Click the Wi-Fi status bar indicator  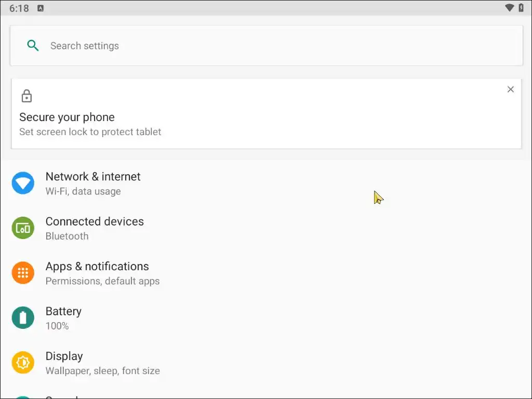(509, 8)
